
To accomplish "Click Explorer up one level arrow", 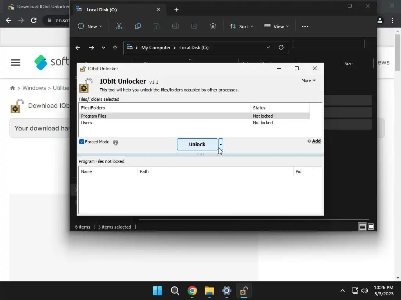I will pyautogui.click(x=115, y=47).
